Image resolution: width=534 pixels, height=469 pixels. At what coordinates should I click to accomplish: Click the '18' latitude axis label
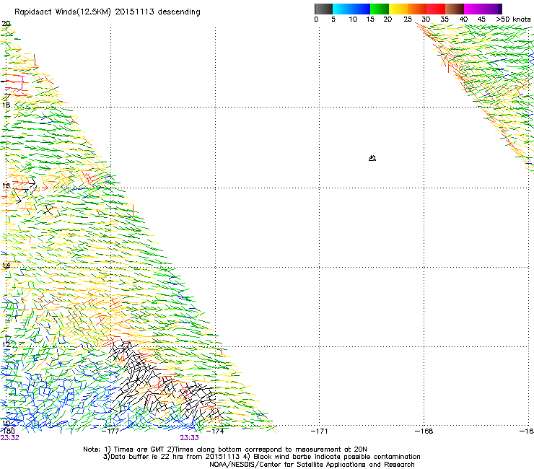(6, 105)
